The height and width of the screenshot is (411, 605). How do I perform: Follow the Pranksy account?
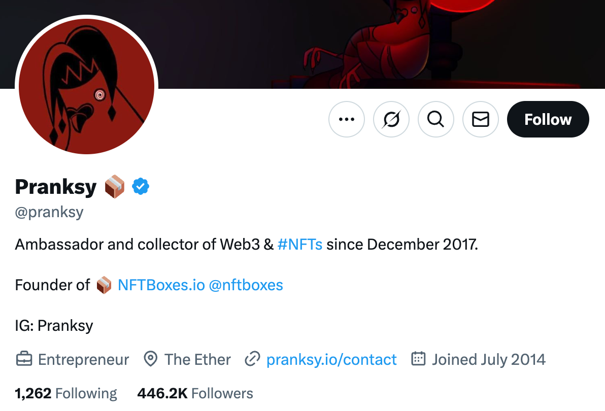point(548,119)
